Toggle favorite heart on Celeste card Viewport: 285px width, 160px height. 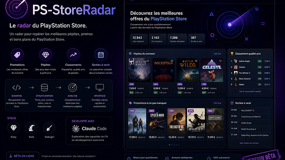click(220, 61)
